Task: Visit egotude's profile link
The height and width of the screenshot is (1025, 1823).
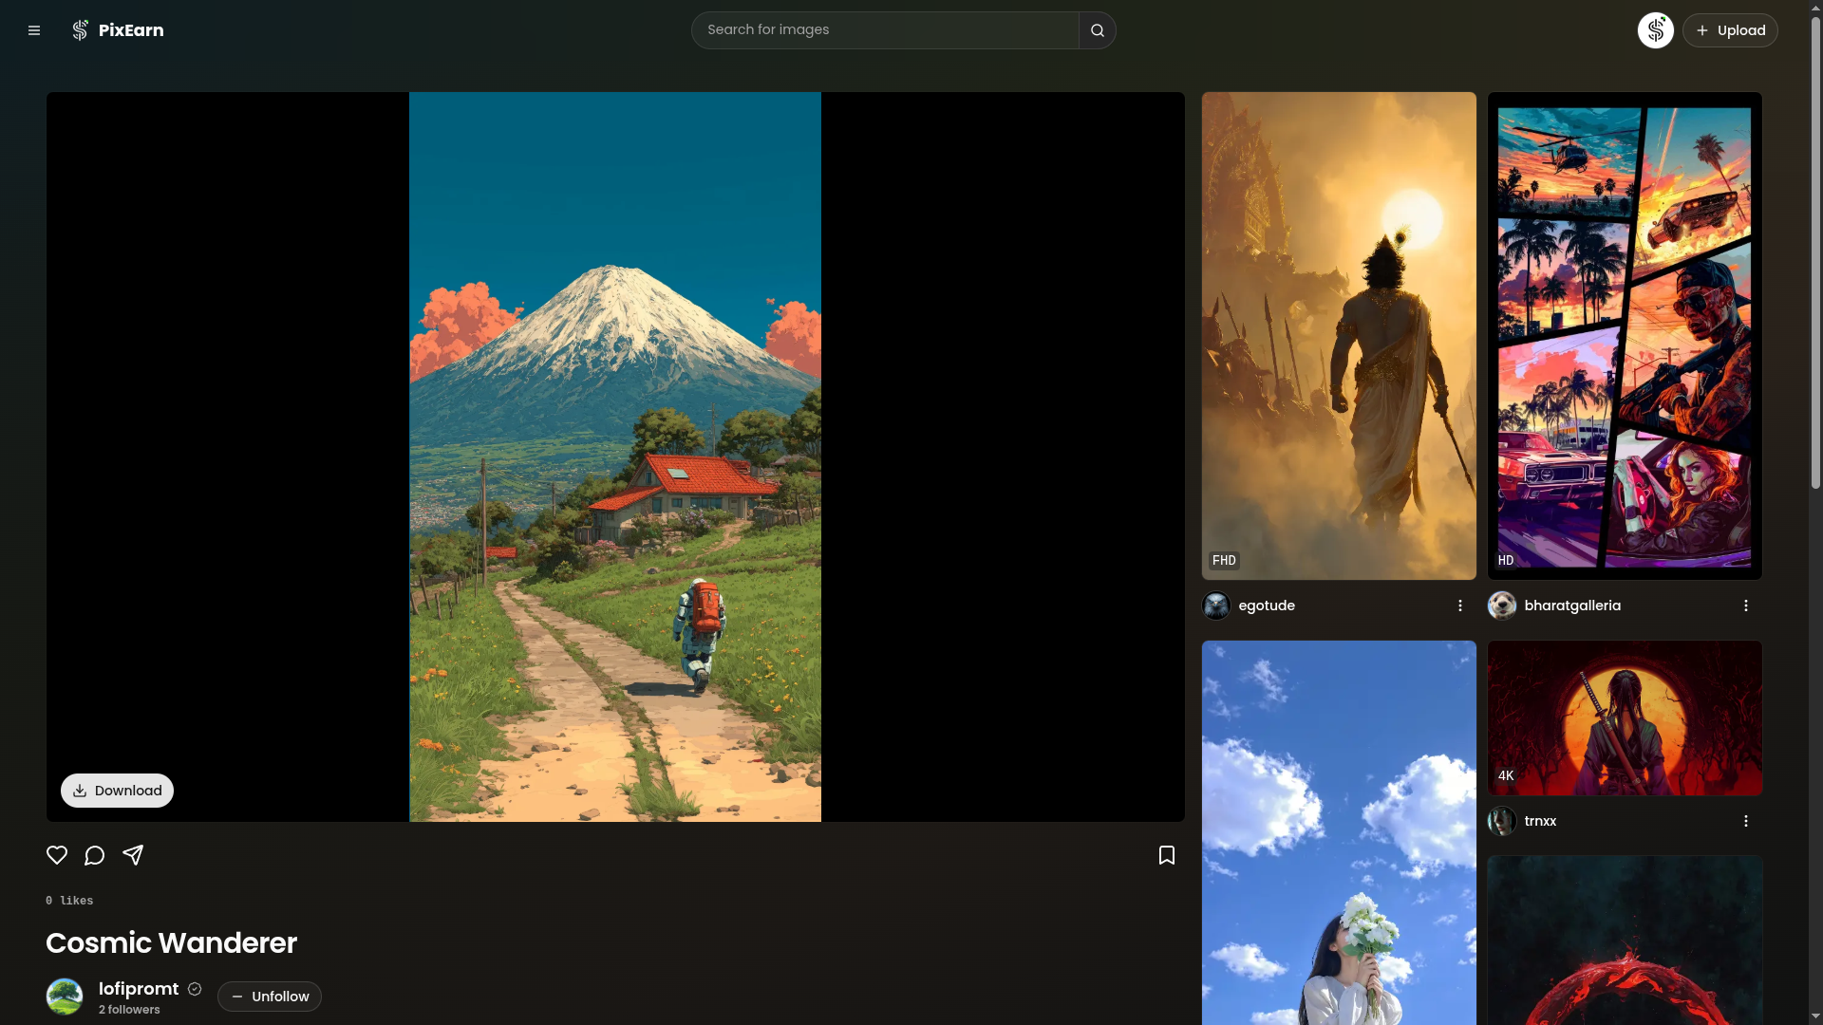Action: pos(1268,605)
